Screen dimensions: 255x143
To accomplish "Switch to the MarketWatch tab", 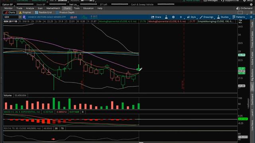I will [x=53, y=8].
